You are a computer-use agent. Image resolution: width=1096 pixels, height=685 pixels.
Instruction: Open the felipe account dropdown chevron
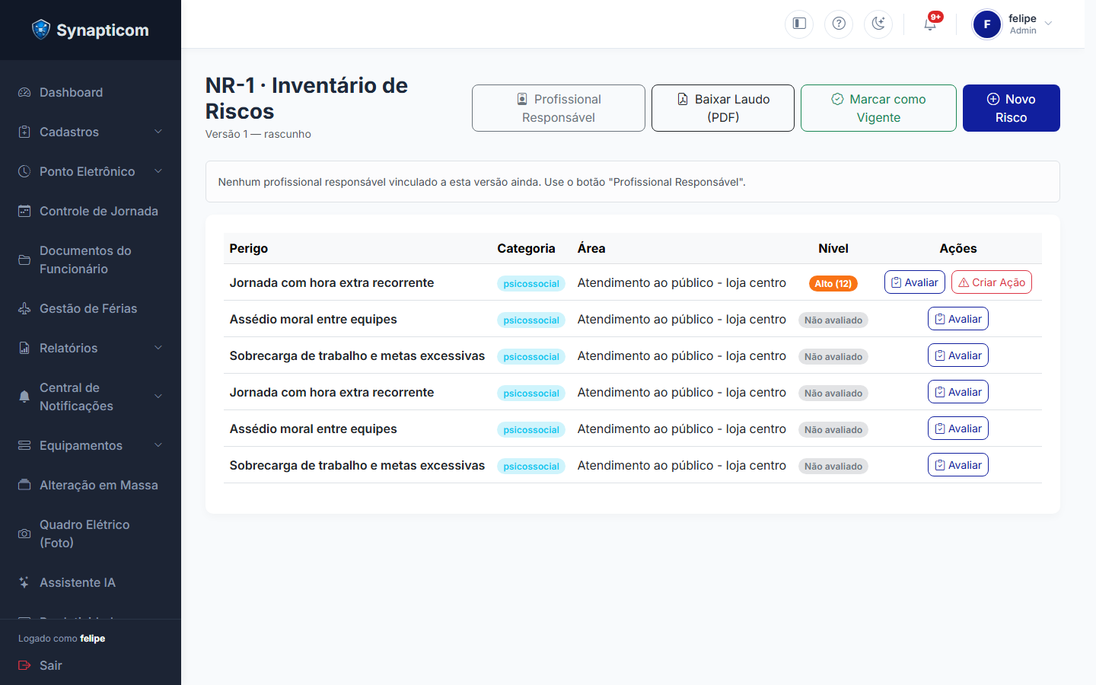(1049, 24)
